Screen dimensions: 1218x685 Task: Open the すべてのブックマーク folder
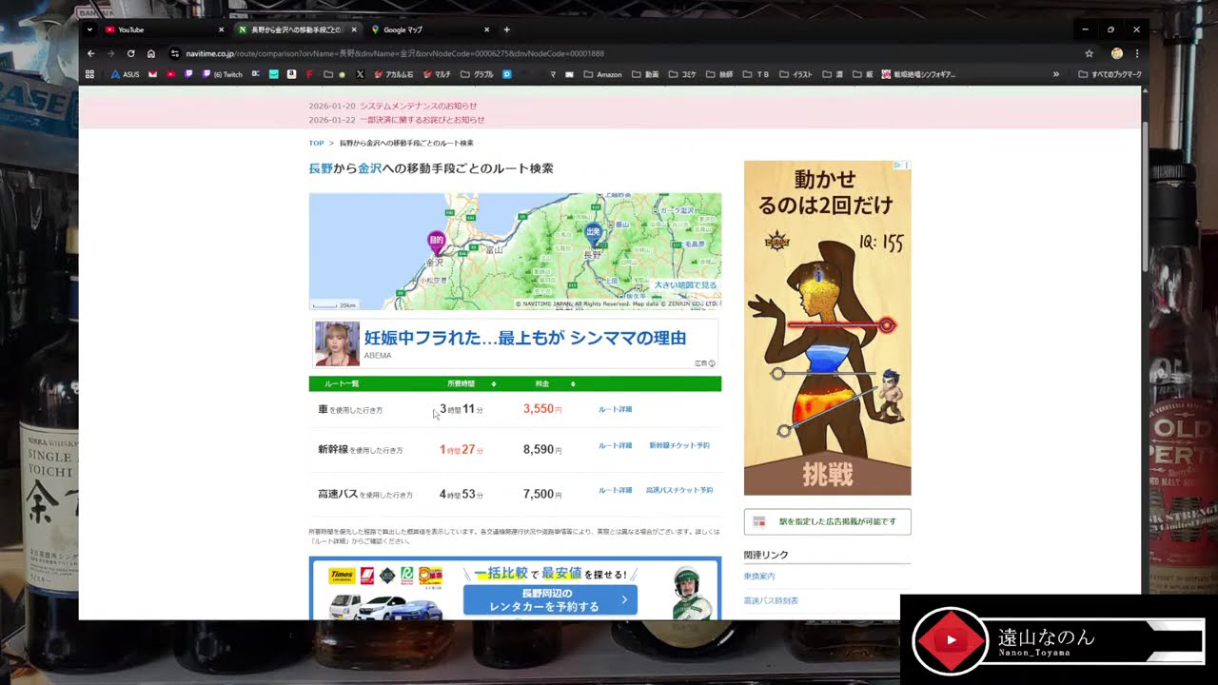pos(1110,74)
